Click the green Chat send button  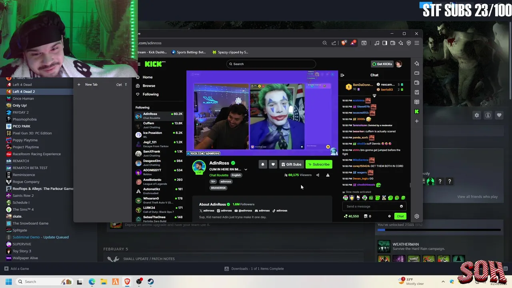point(400,216)
